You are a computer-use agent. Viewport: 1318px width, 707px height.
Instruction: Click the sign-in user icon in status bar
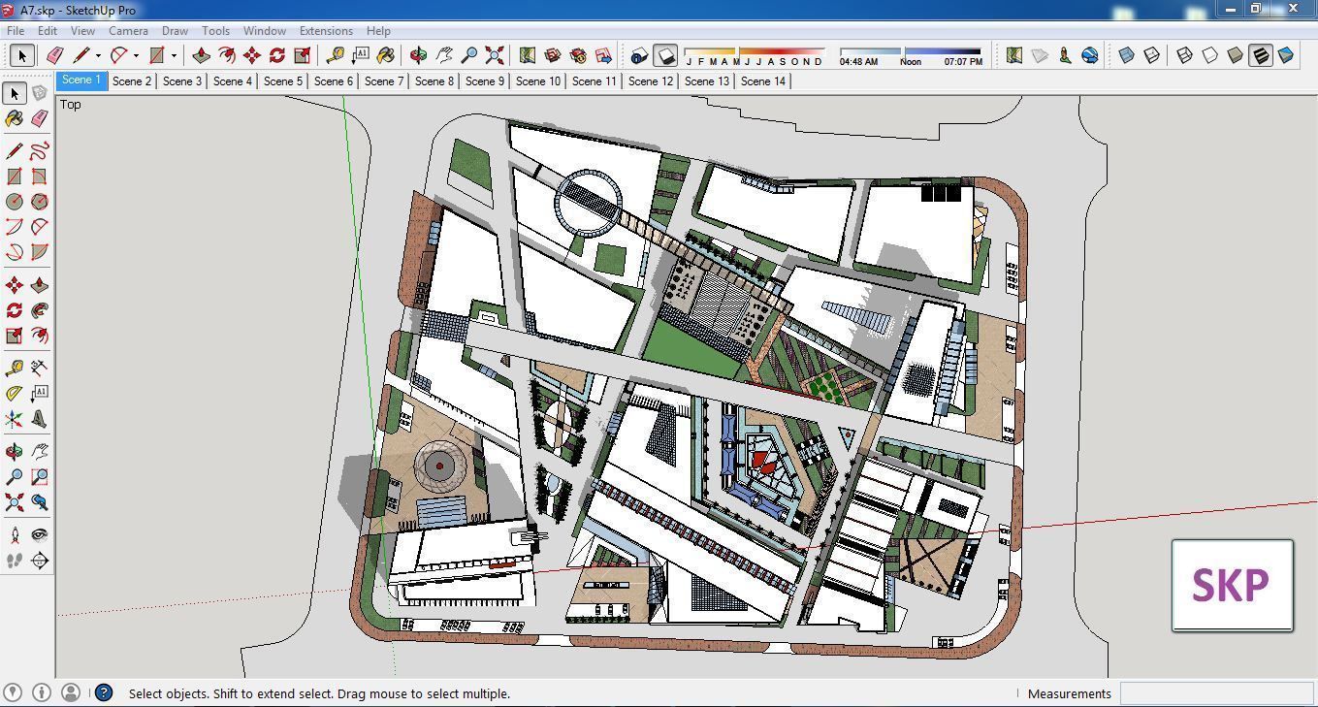click(x=71, y=692)
